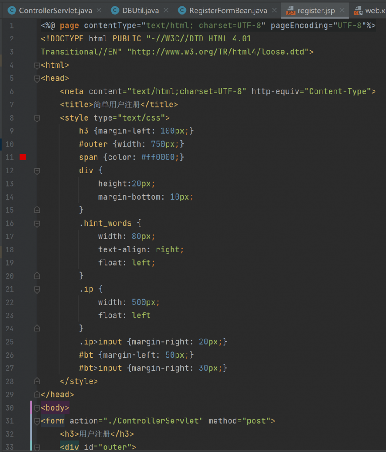
Task: Click the type="text/css" attribute
Action: pyautogui.click(x=129, y=118)
